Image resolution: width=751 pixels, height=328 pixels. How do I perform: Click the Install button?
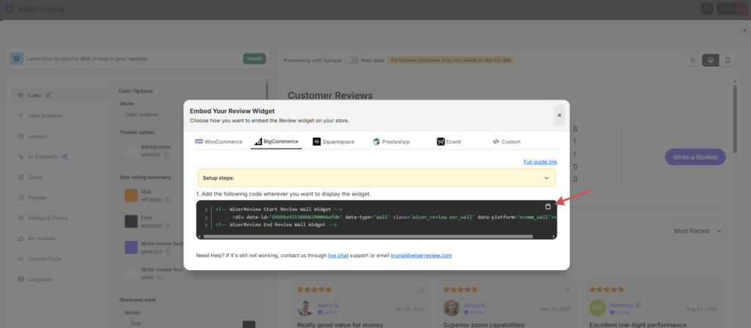pos(254,59)
